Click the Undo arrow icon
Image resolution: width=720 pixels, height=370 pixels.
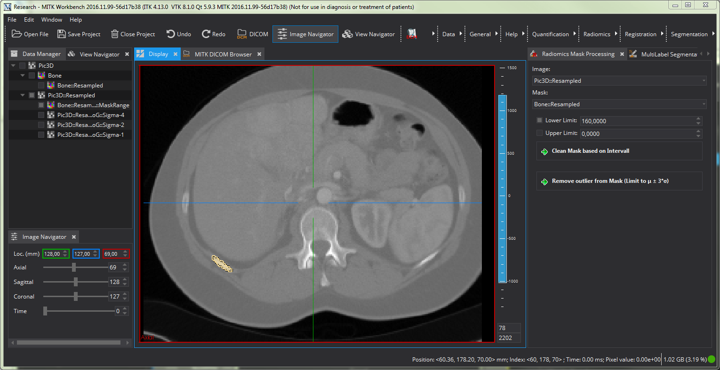(170, 34)
